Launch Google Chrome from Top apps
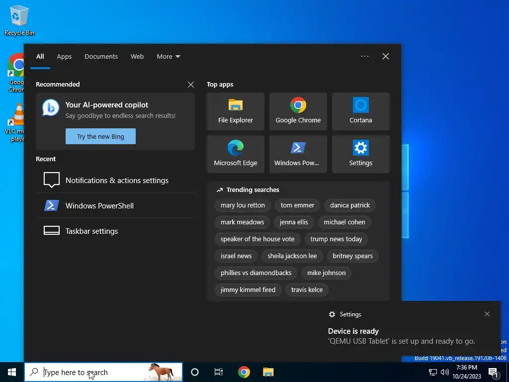 point(298,111)
